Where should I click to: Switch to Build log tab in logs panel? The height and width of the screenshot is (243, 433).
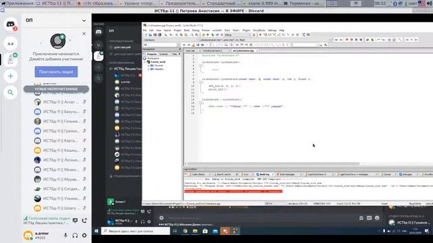tap(265, 174)
